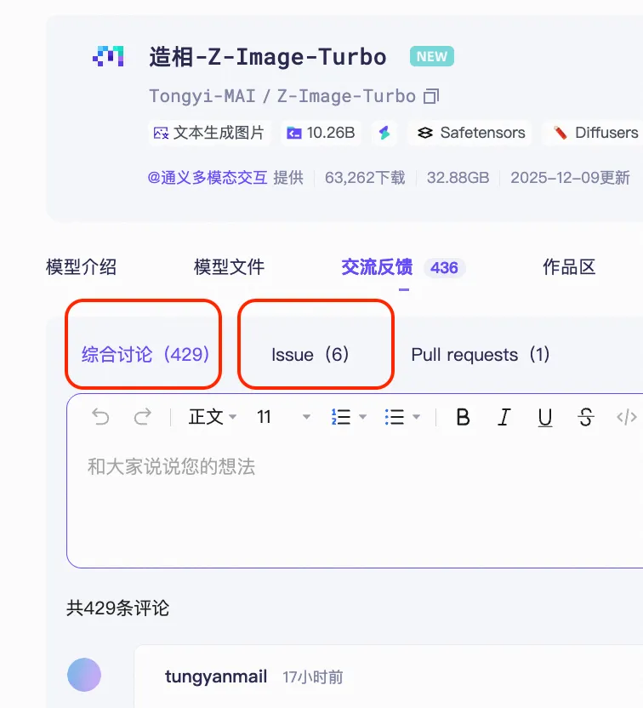Open the 作品区 tab
The height and width of the screenshot is (708, 643).
(x=569, y=267)
